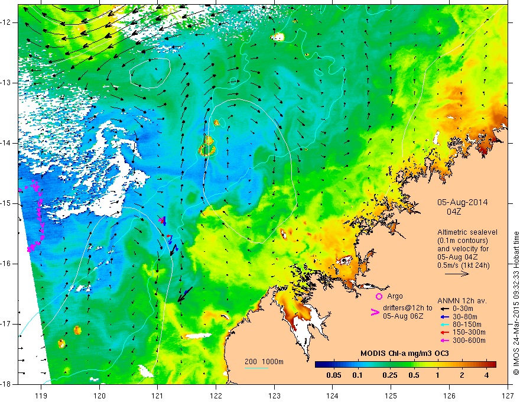Click the cyan 200 1000m bathymetry line sample
The image size is (520, 402).
[256, 368]
